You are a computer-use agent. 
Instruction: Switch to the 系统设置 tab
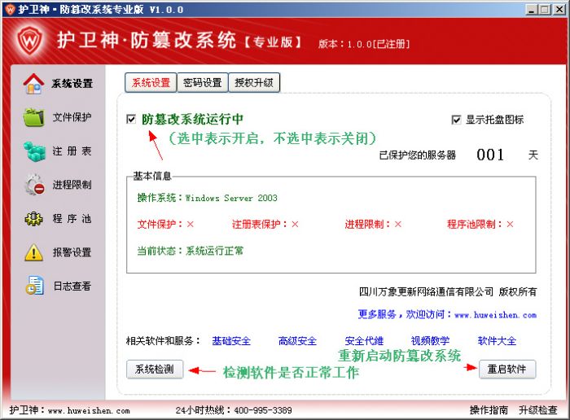pos(151,83)
